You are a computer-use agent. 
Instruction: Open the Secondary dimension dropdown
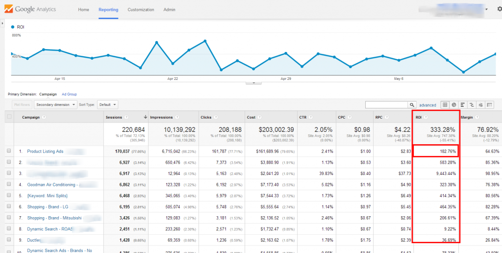click(56, 104)
